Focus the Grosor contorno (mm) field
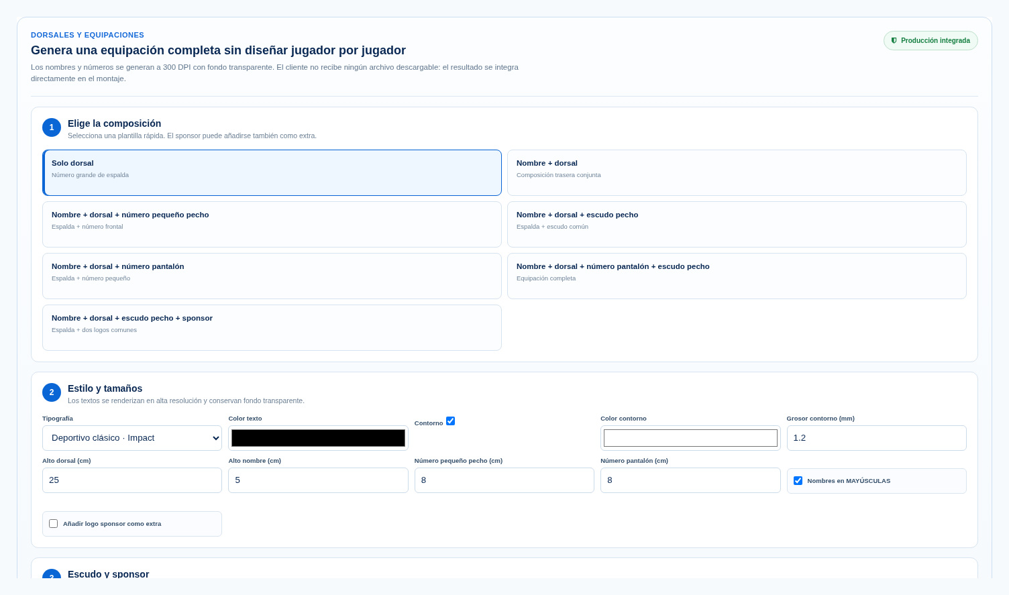This screenshot has height=595, width=1009. pyautogui.click(x=876, y=438)
